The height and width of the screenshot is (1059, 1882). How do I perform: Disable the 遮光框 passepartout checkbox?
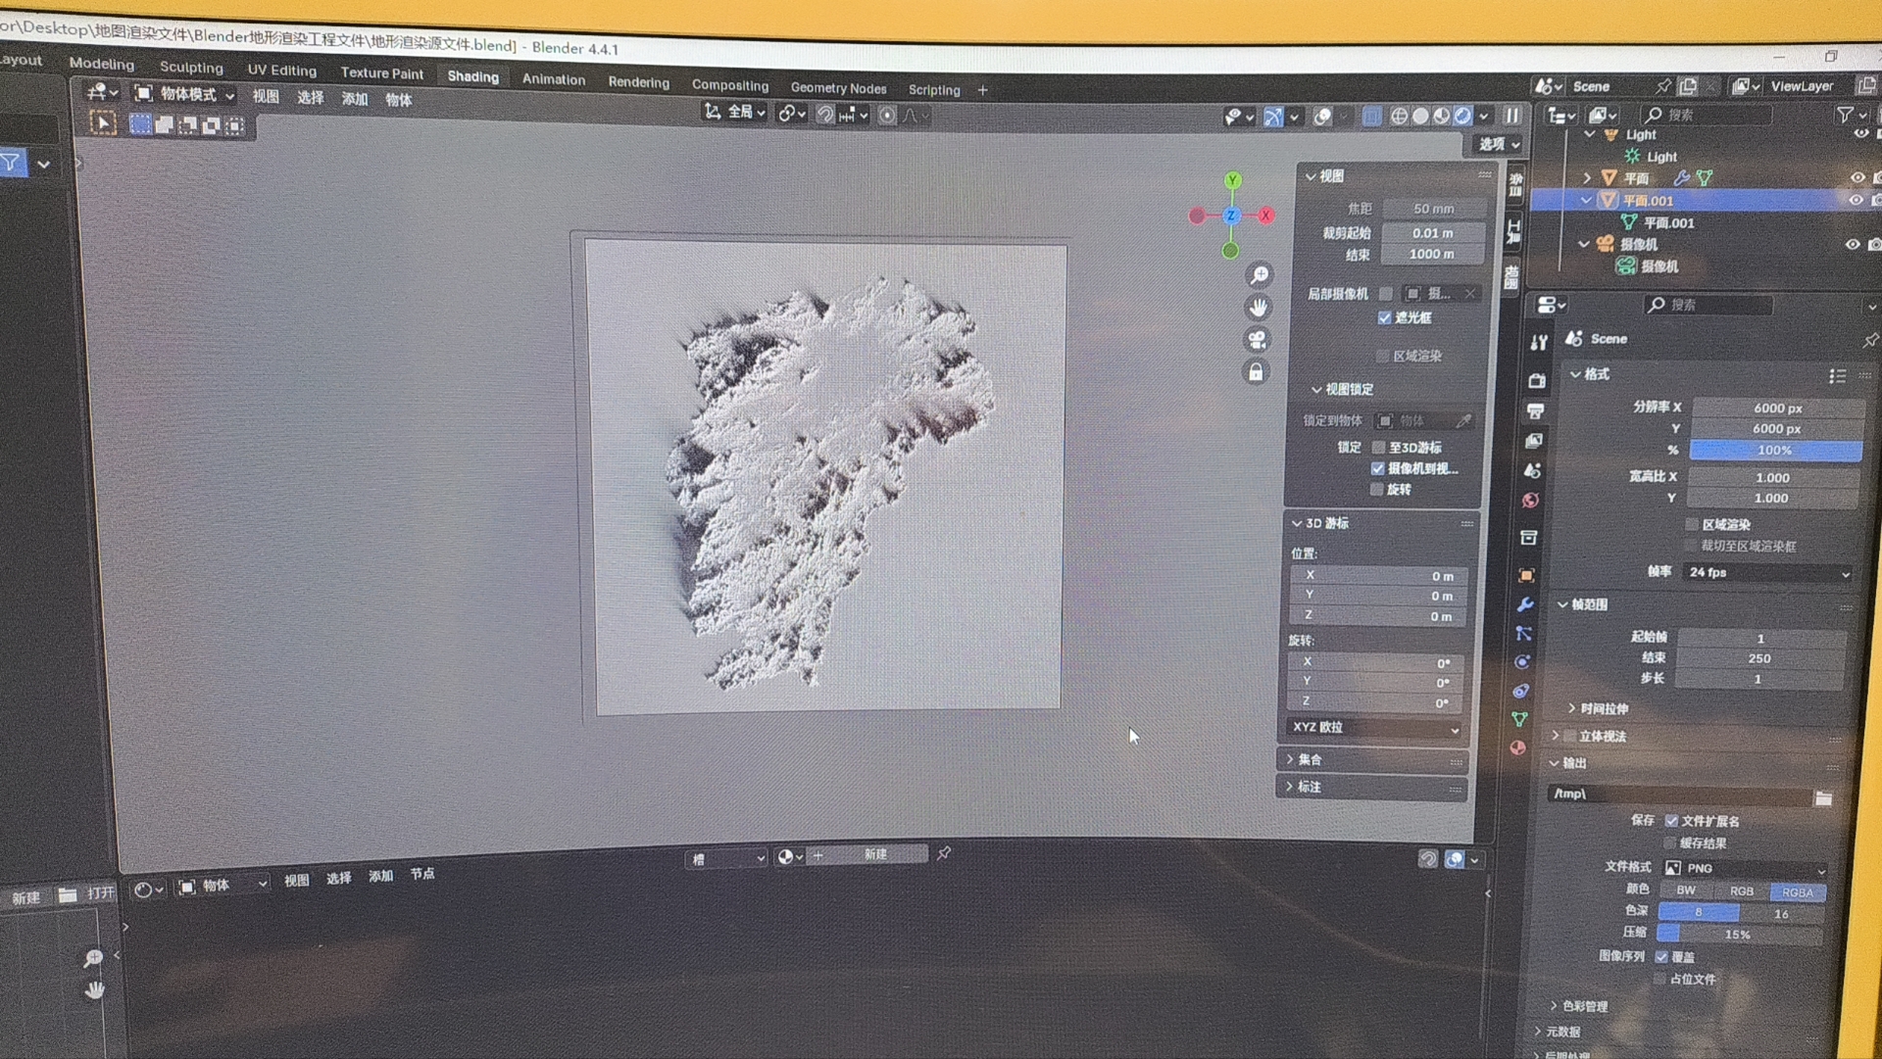(x=1385, y=317)
